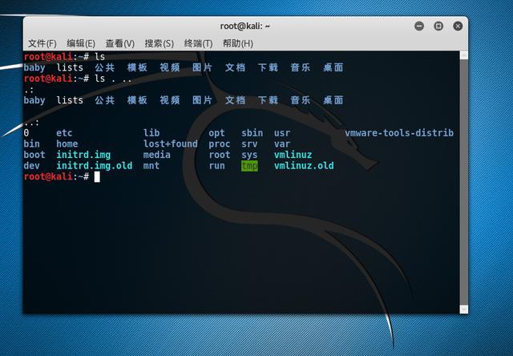Image resolution: width=513 pixels, height=356 pixels.
Task: Show the 终端(T) menu
Action: [x=198, y=43]
